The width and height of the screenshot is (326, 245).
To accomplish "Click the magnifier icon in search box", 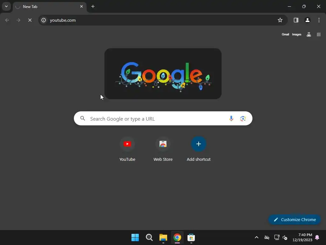I will tap(83, 118).
